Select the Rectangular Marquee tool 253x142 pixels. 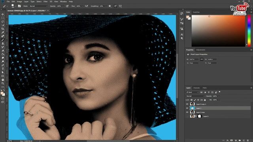pos(3,18)
